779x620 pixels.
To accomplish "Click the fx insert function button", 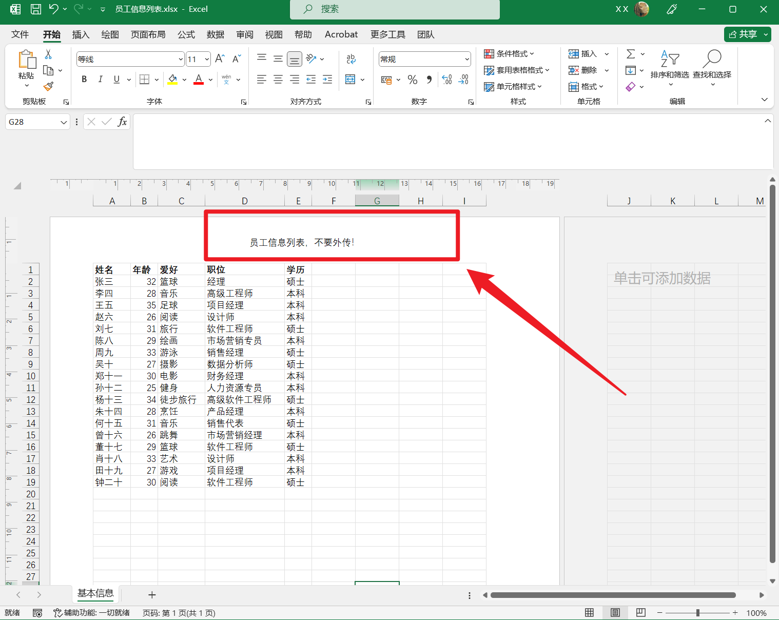I will pyautogui.click(x=122, y=122).
